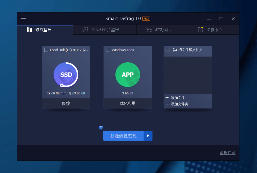Viewport: 257px width, 173px height.
Task: Open the 游戏优化 tab
Action: pyautogui.click(x=162, y=30)
